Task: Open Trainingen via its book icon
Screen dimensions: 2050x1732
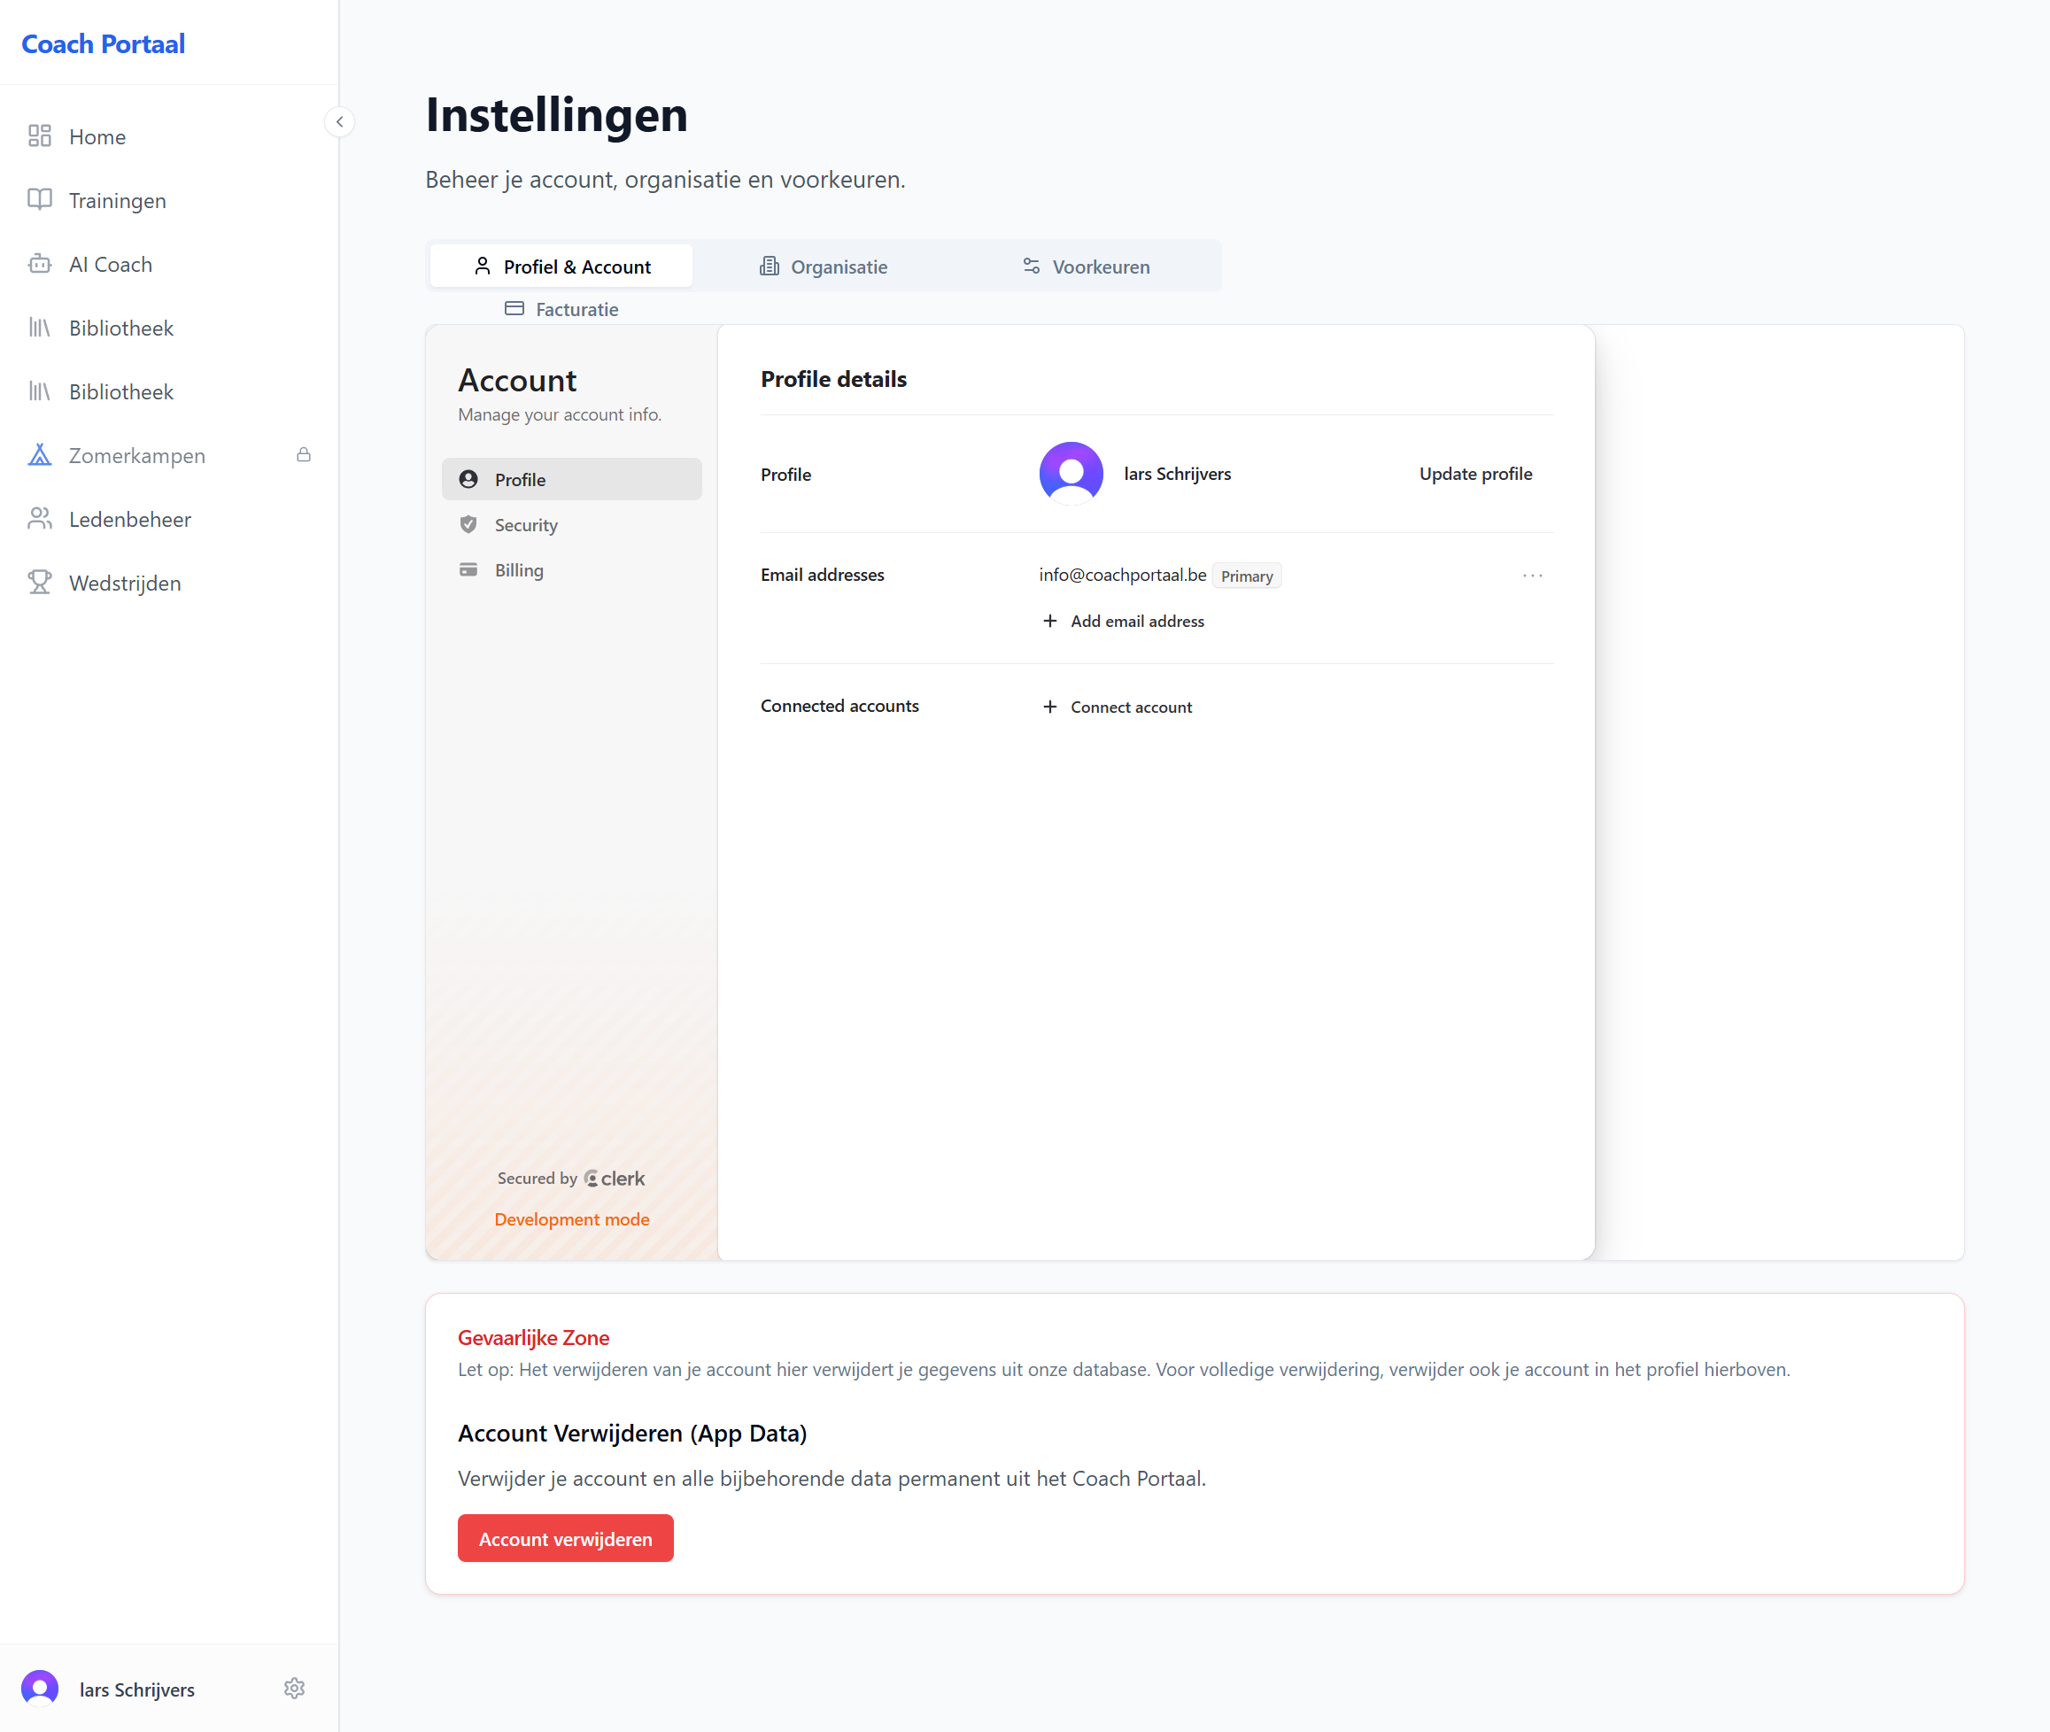Action: pyautogui.click(x=39, y=199)
